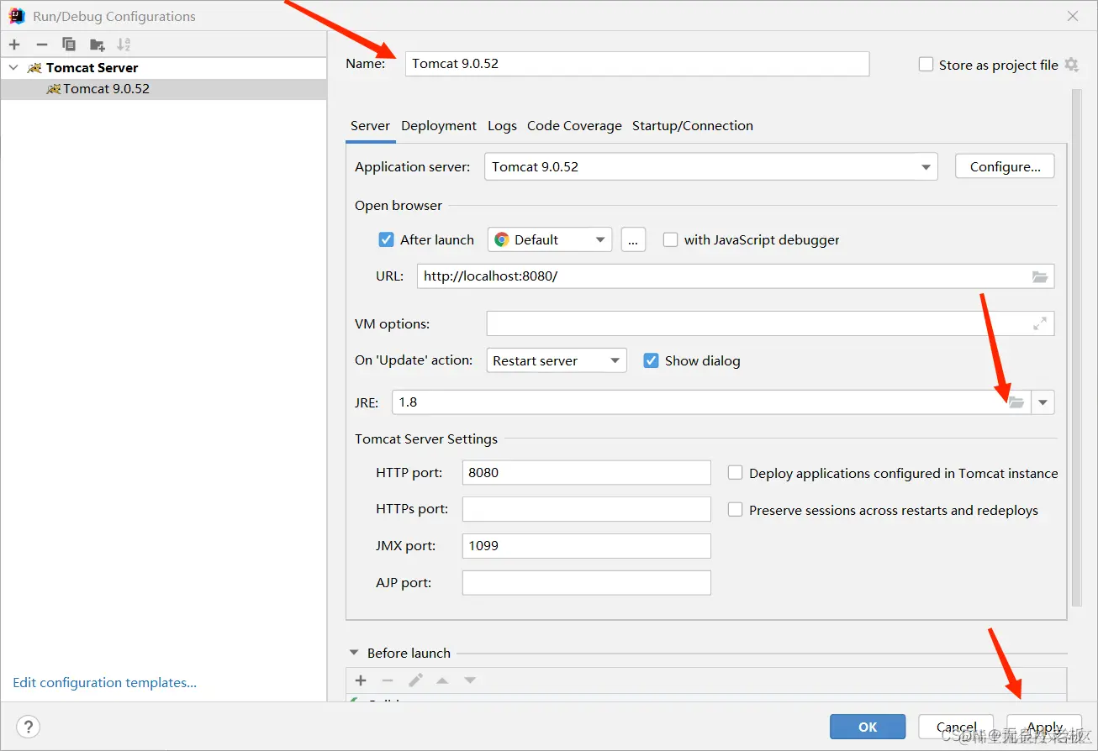Remove the selected configuration with minus icon
The width and height of the screenshot is (1098, 751).
click(x=42, y=45)
